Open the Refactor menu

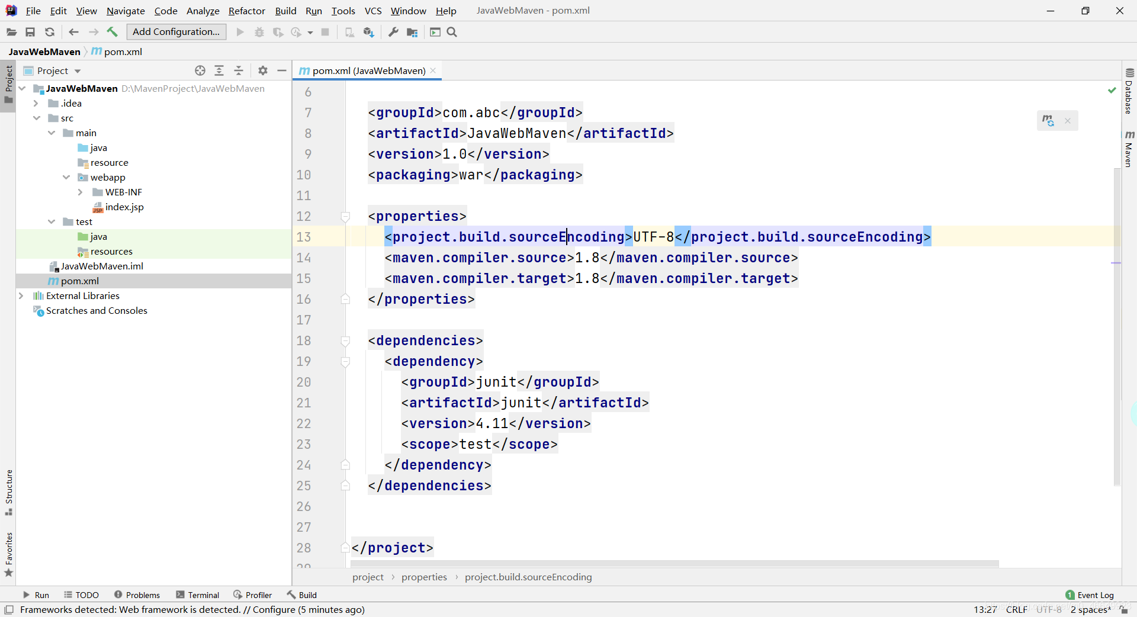(247, 11)
